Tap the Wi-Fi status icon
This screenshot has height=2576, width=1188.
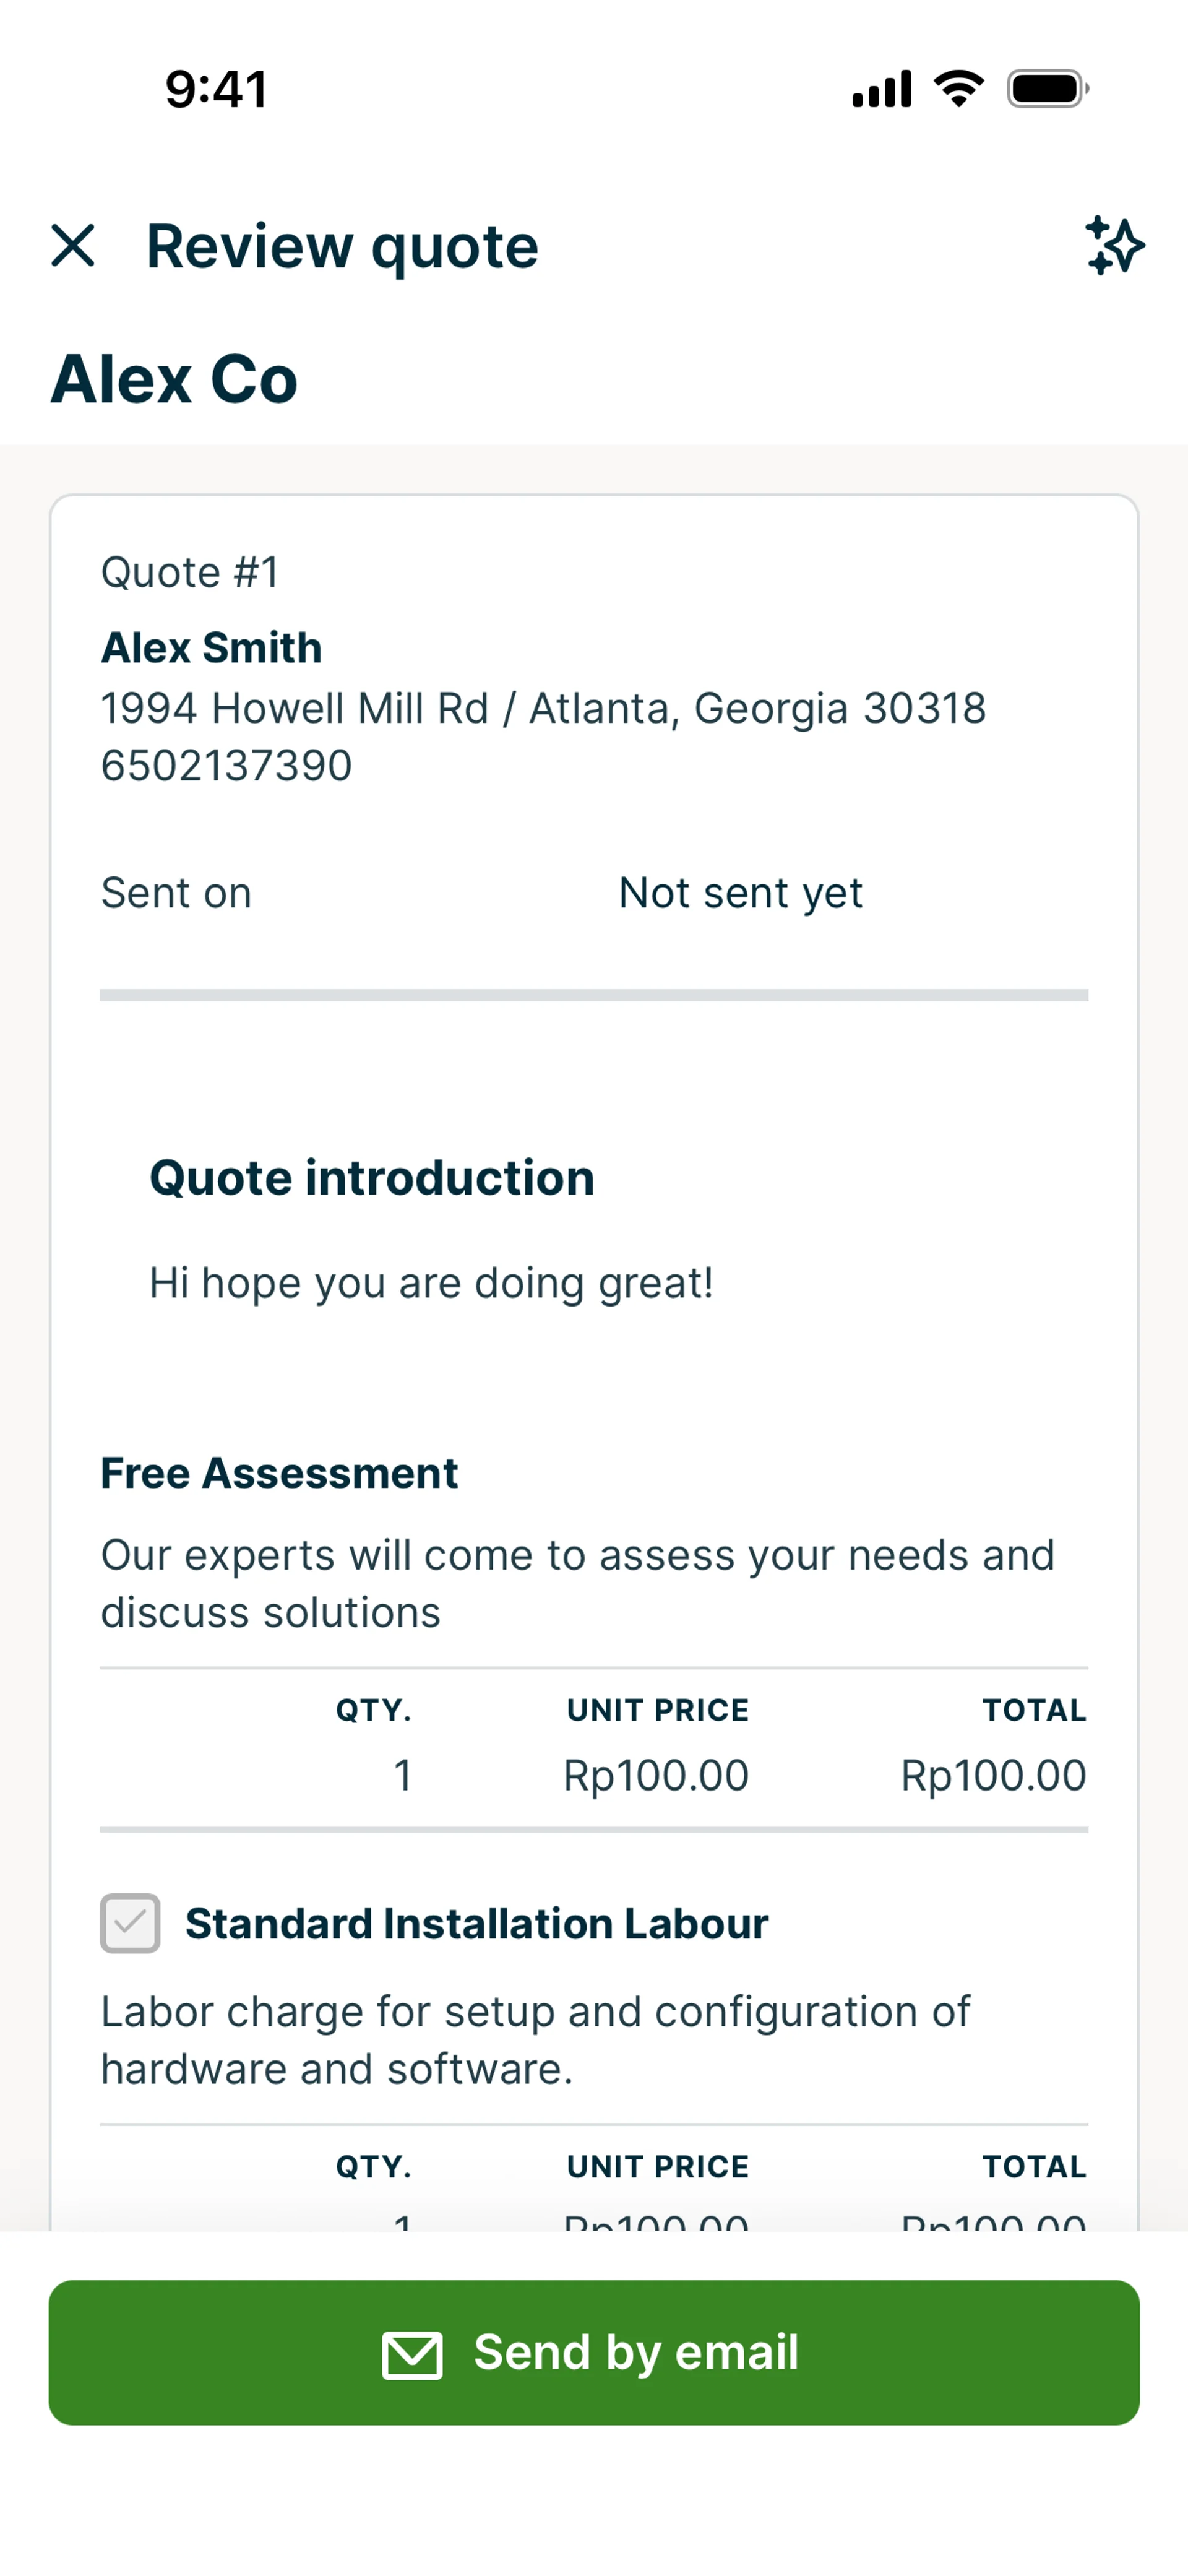958,89
